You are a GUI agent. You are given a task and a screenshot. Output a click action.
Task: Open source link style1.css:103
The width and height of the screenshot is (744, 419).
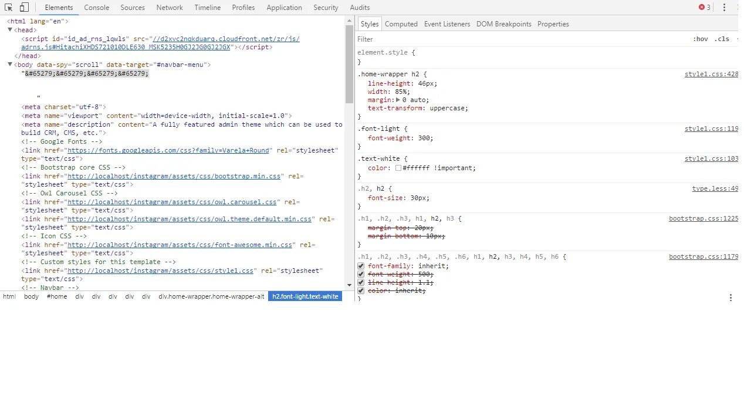(x=711, y=159)
